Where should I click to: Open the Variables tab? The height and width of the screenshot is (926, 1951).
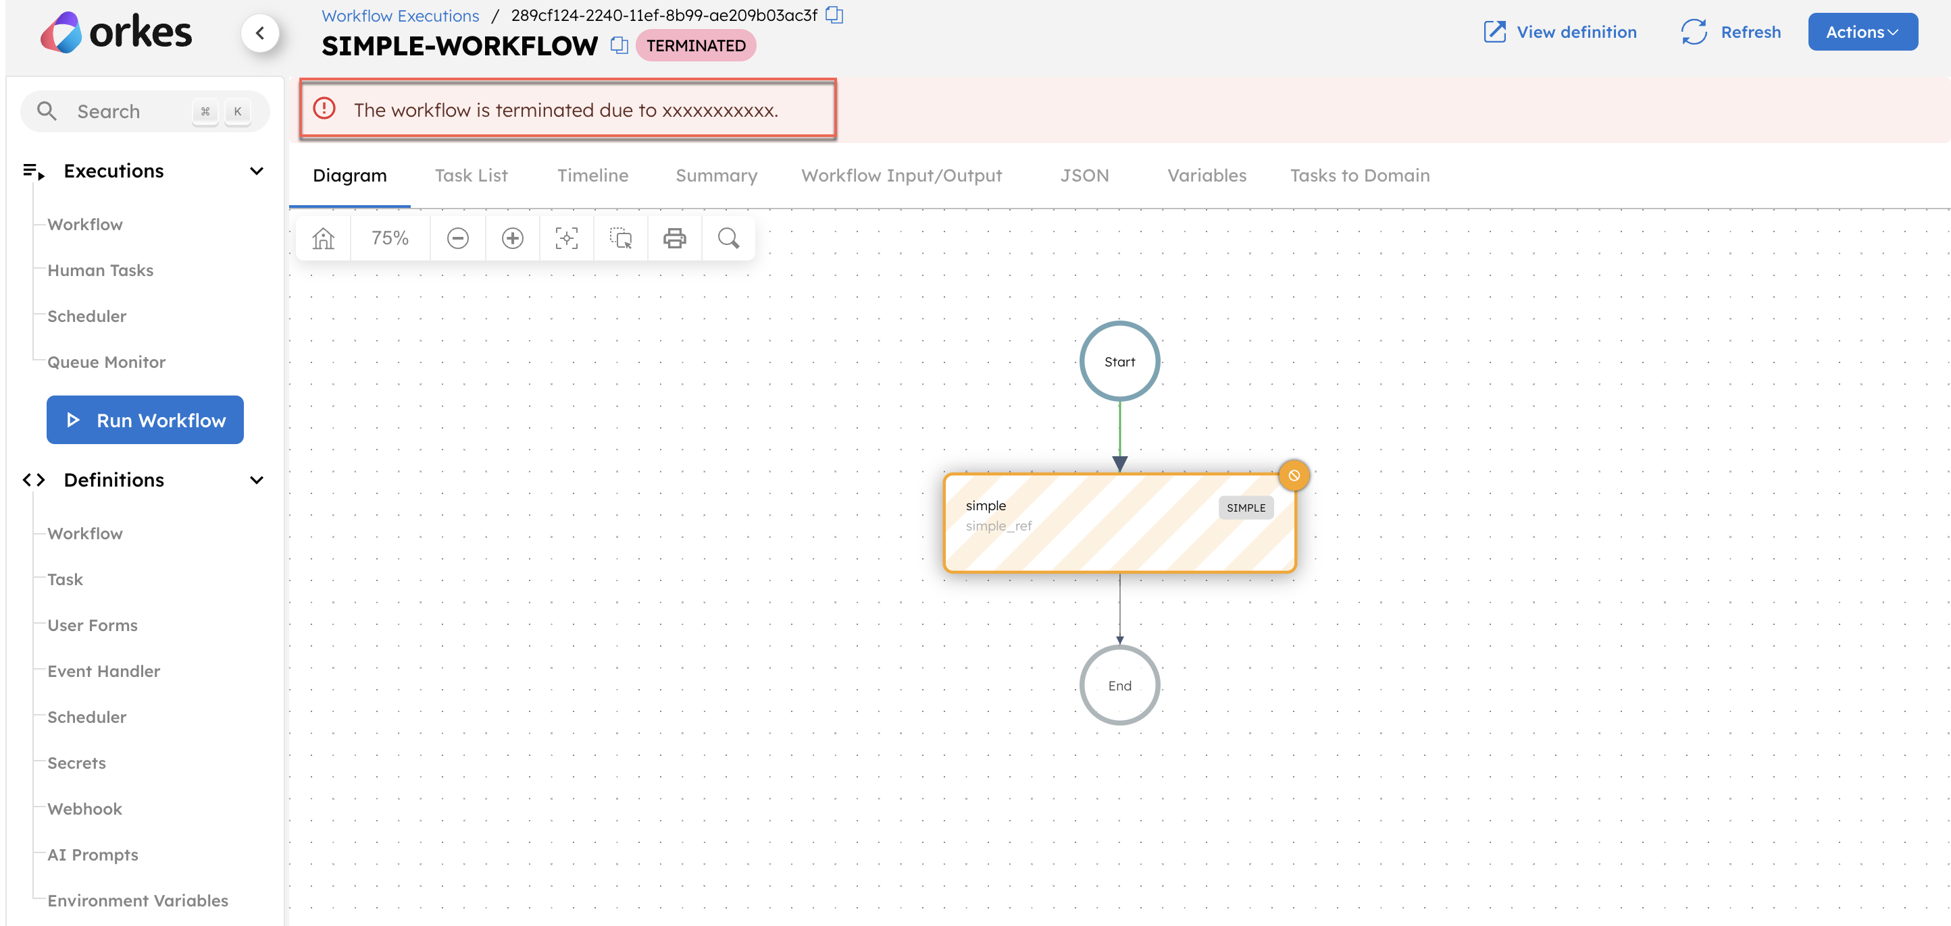tap(1207, 175)
